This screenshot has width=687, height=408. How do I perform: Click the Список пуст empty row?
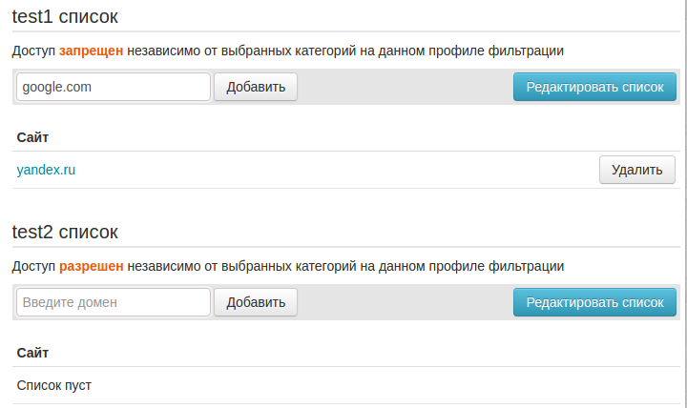click(x=346, y=385)
